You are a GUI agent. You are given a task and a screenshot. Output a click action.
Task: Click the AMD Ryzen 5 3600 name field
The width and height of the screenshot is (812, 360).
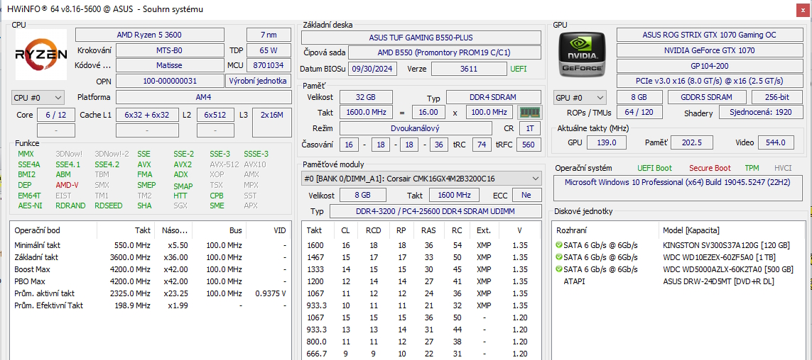click(149, 35)
